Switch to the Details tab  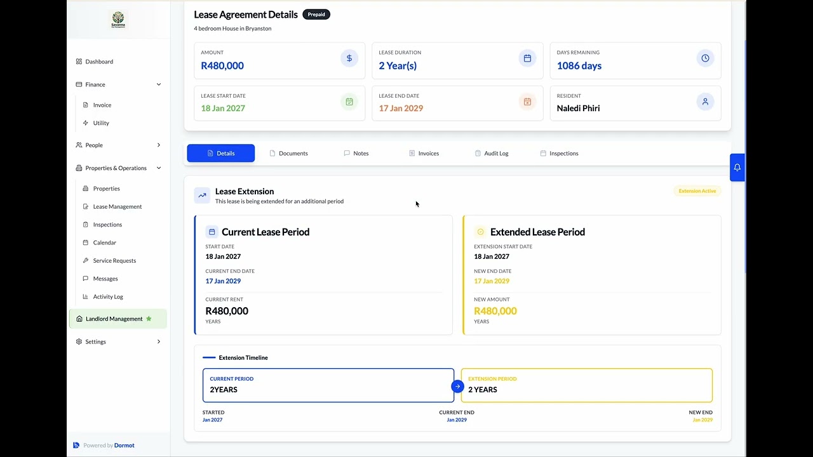pos(221,153)
